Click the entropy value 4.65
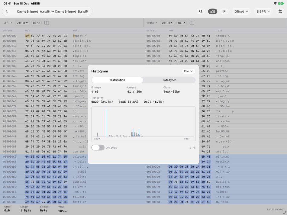Image resolution: width=287 pixels, height=215 pixels. point(95,91)
